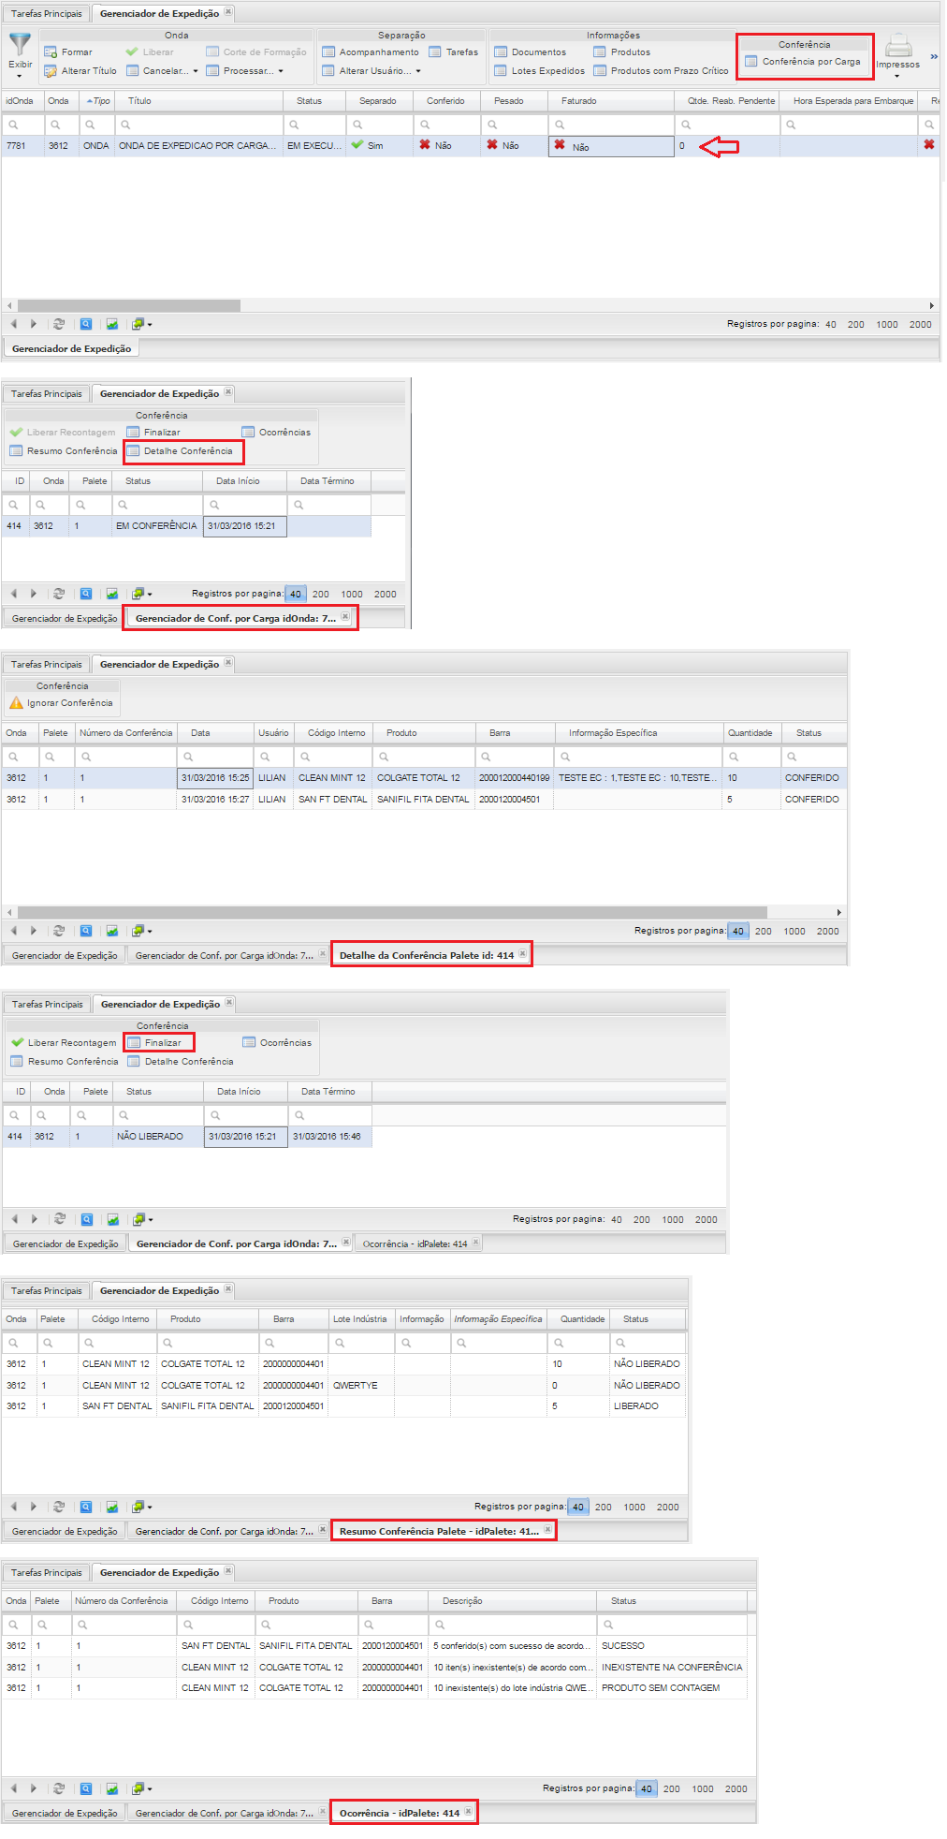Click Ignorar Conferência warning button

(x=61, y=703)
